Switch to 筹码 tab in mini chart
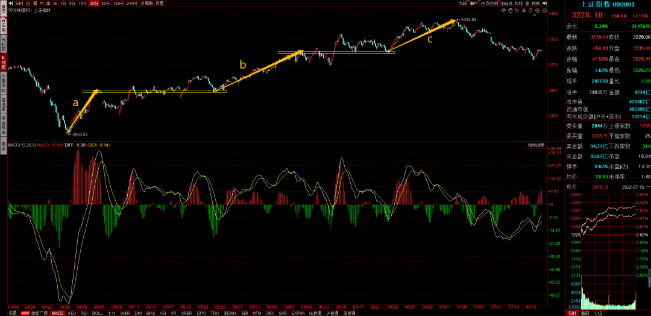The width and height of the screenshot is (651, 316). pos(584,313)
